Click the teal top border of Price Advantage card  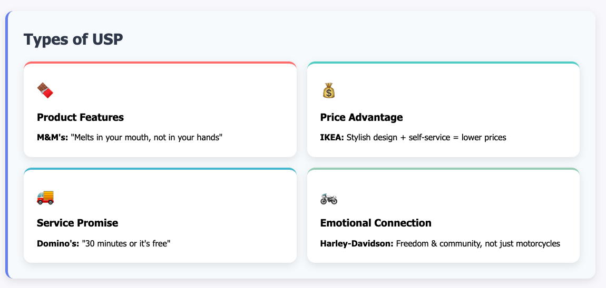coord(443,63)
